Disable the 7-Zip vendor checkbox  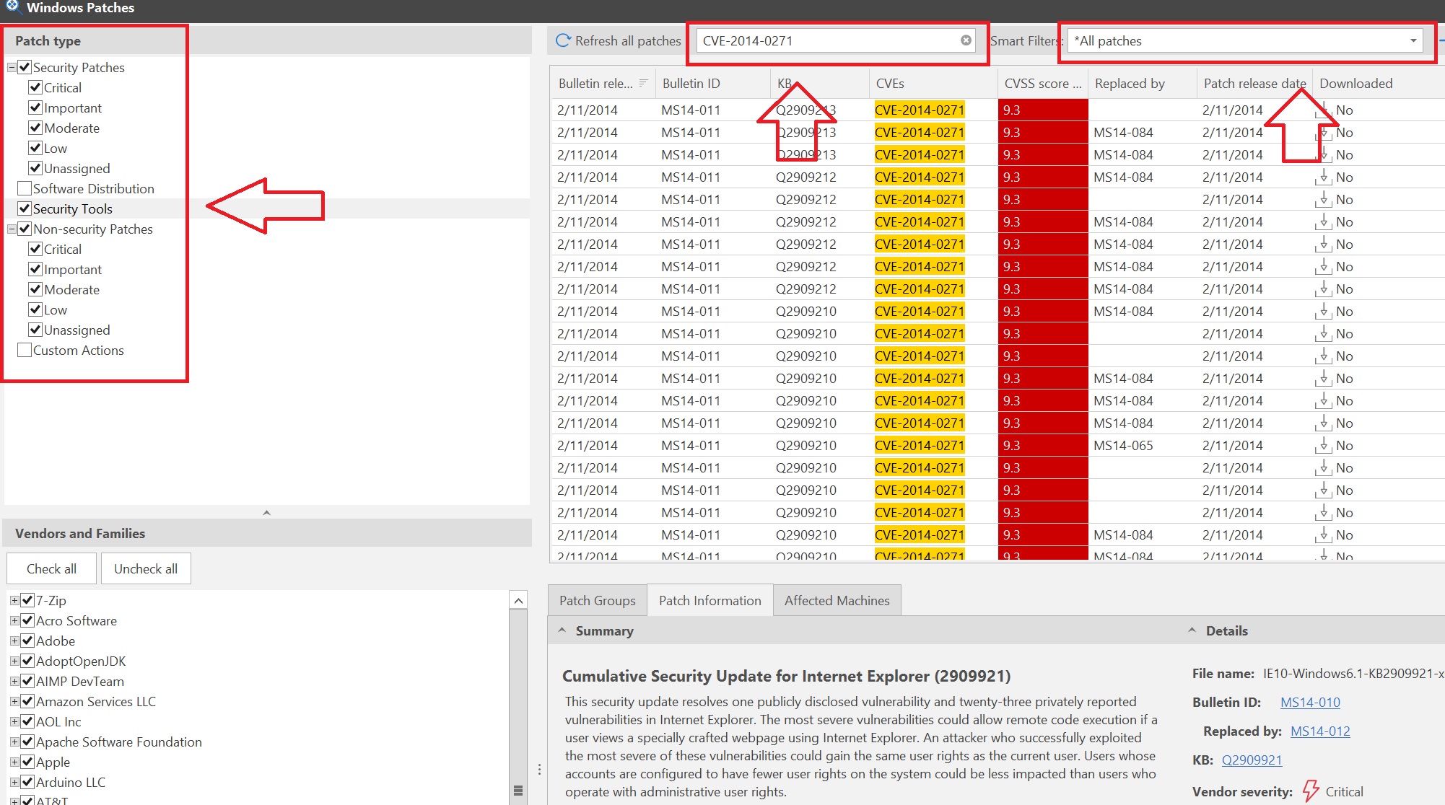[x=27, y=600]
